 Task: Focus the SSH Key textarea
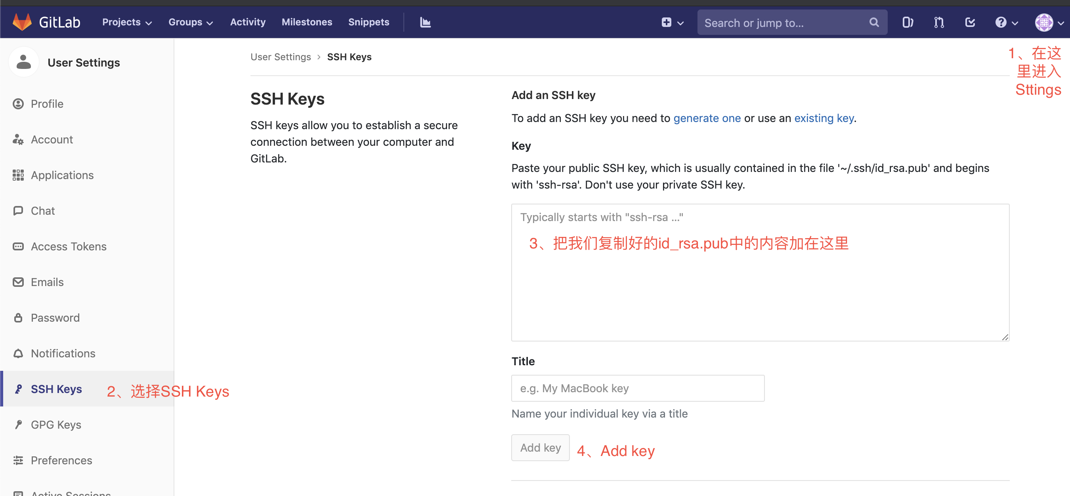coord(760,272)
